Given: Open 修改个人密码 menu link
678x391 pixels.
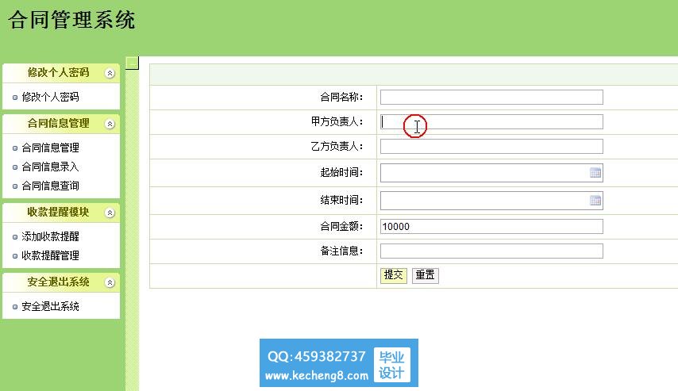Looking at the screenshot, I should [50, 98].
